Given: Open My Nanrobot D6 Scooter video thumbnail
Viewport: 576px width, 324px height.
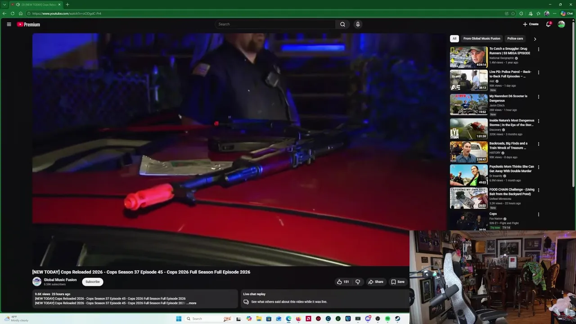Looking at the screenshot, I should tap(468, 104).
